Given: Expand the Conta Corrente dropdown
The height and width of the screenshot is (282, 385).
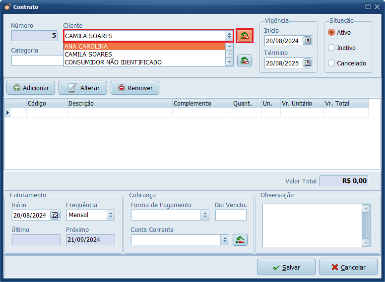Looking at the screenshot, I should tap(225, 240).
